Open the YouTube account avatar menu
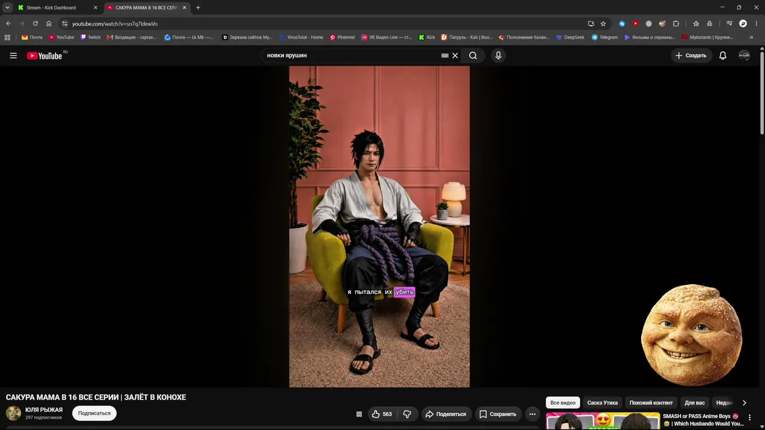The height and width of the screenshot is (430, 765). [744, 56]
